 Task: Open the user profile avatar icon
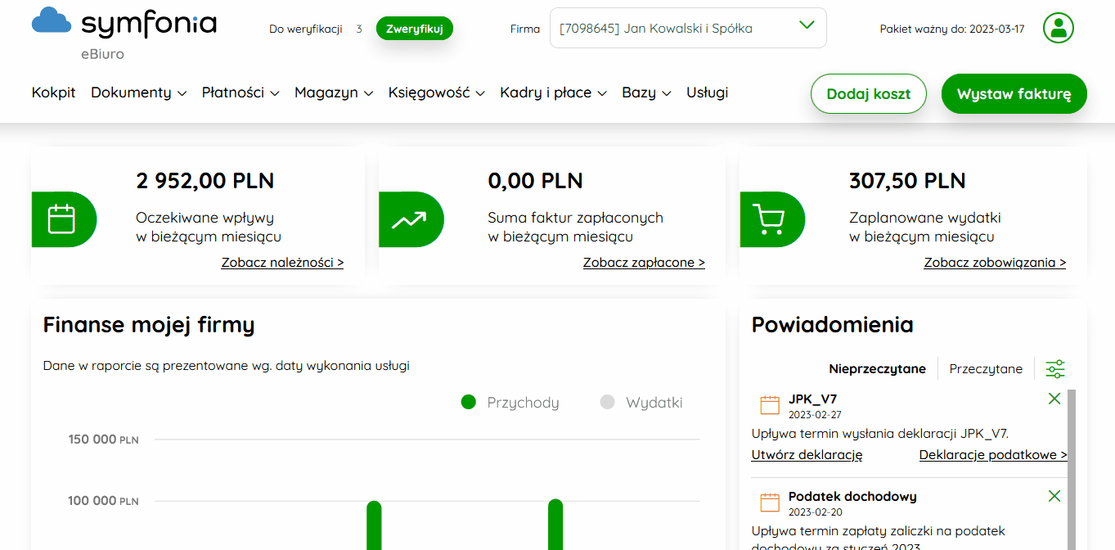1059,28
